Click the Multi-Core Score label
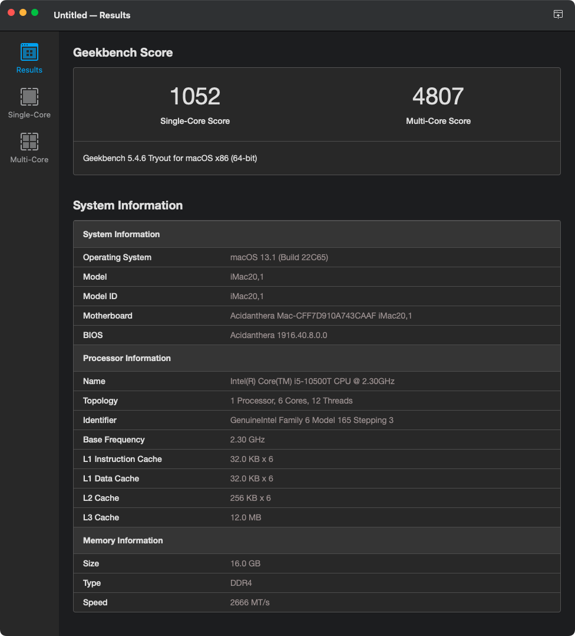This screenshot has width=575, height=636. (x=438, y=121)
